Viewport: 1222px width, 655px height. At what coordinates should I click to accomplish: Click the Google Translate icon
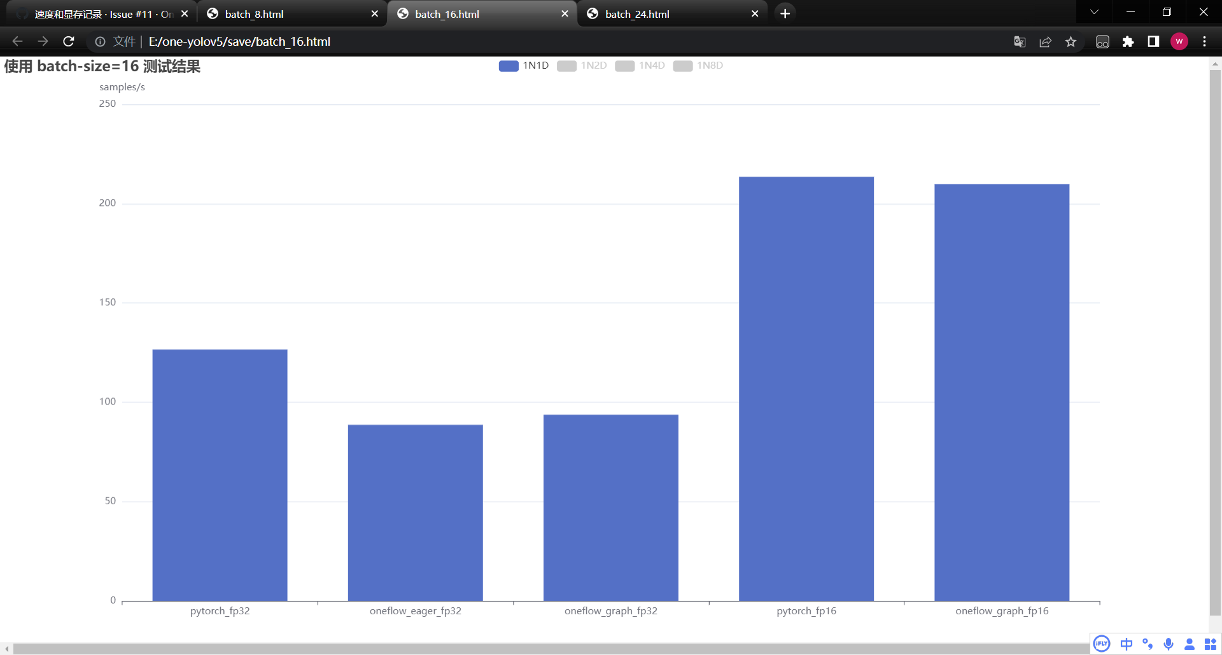click(x=1019, y=41)
